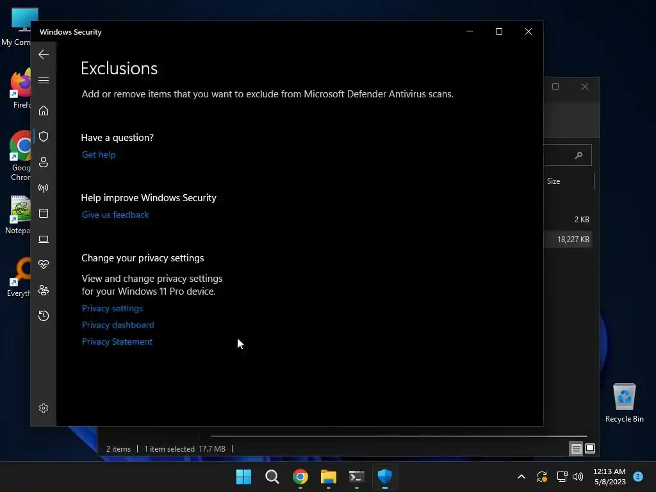Screen dimensions: 656x492
Task: Click the Give us feedback link
Action: pyautogui.click(x=115, y=215)
